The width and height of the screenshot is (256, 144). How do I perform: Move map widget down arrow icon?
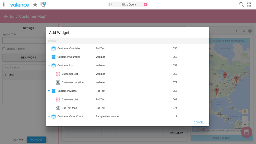(244, 31)
